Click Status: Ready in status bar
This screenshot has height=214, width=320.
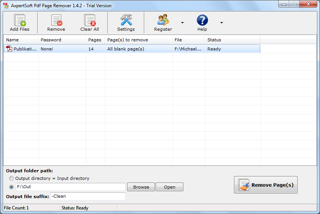[x=75, y=208]
